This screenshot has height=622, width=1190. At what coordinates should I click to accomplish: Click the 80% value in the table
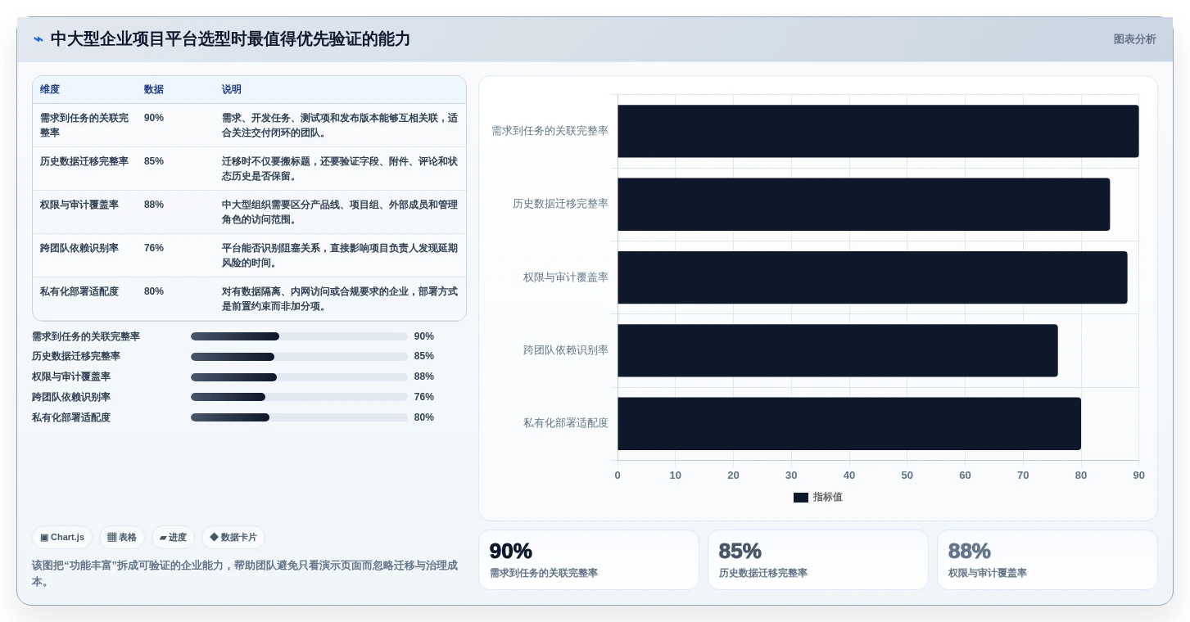tap(154, 291)
